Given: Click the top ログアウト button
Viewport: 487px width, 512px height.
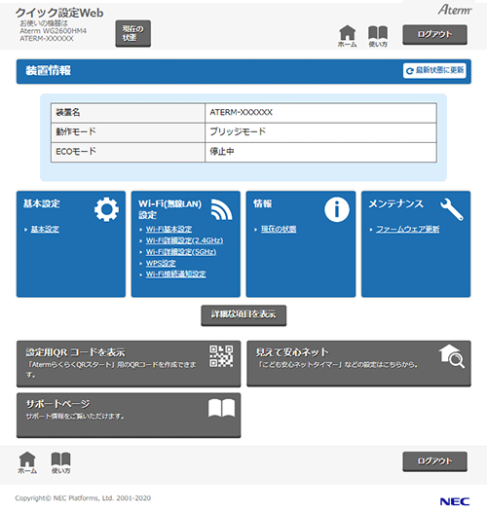Looking at the screenshot, I should coord(434,34).
